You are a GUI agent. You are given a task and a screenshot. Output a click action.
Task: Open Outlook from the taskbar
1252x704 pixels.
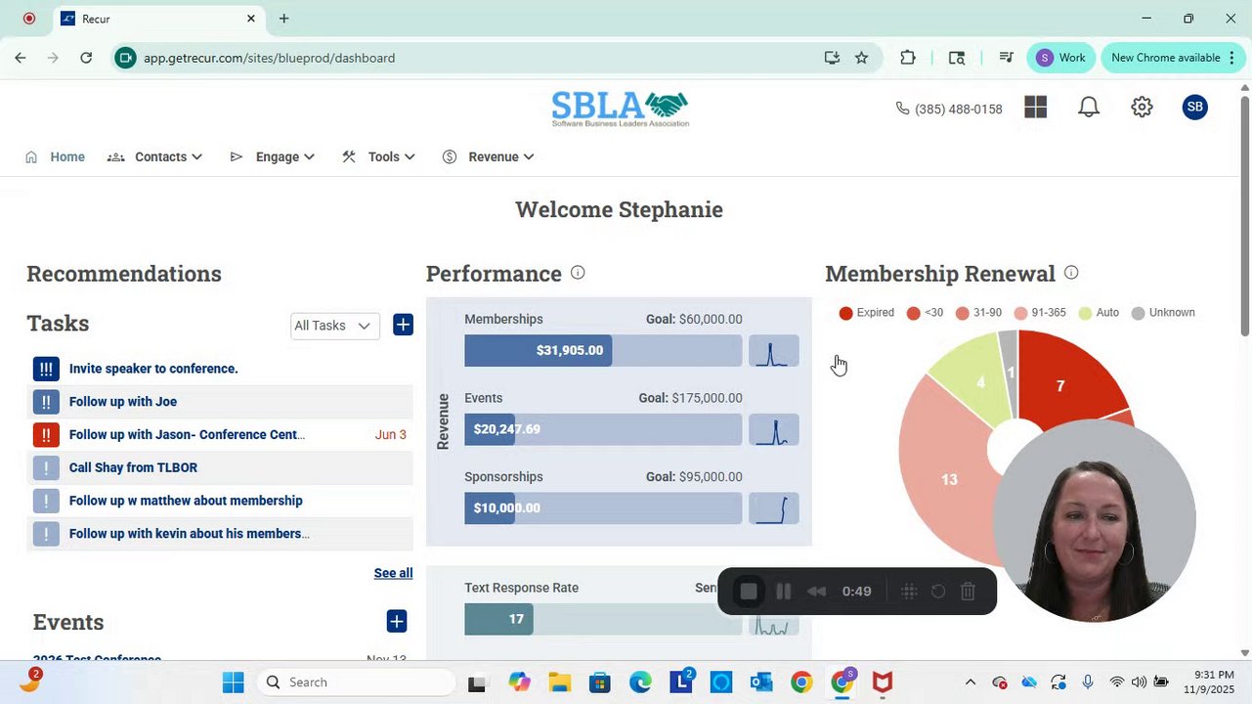click(x=761, y=682)
